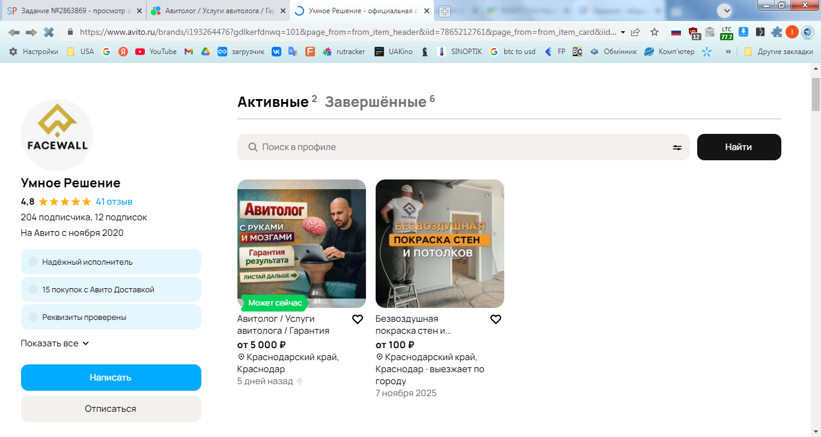Click the site info padlock icon
Image resolution: width=821 pixels, height=437 pixels.
[x=70, y=32]
